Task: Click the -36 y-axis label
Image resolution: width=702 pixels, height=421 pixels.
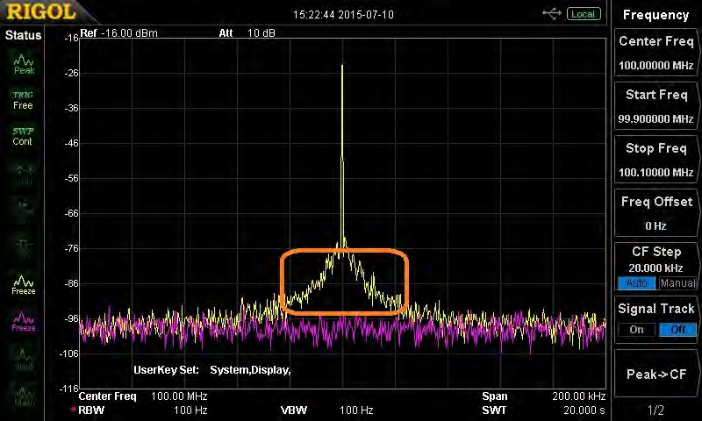Action: click(72, 108)
